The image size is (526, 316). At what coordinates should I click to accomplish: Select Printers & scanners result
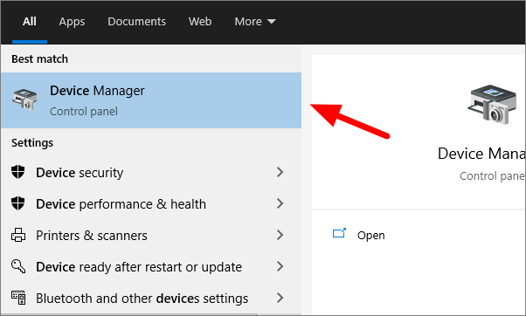[x=151, y=235]
